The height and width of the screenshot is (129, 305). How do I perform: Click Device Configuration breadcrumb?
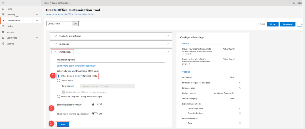pyautogui.click(x=60, y=3)
